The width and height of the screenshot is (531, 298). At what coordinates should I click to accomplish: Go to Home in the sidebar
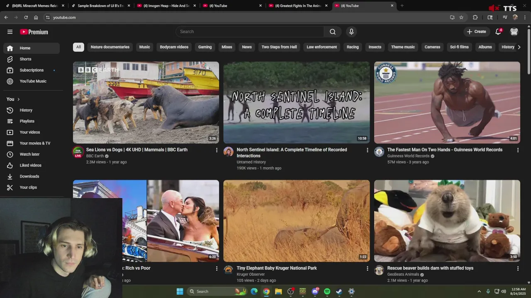pos(32,48)
